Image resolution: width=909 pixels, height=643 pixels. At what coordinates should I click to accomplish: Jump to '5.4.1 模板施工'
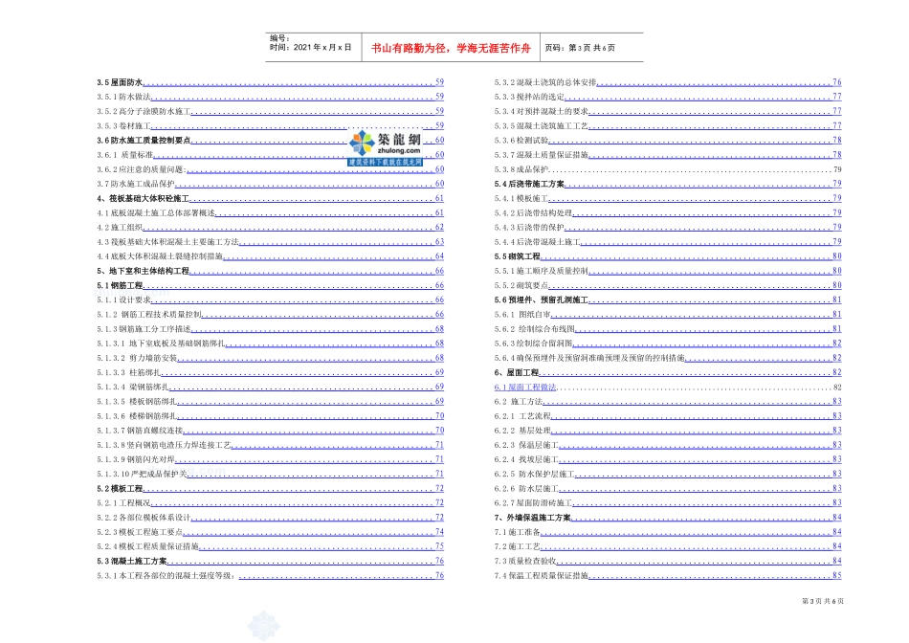[x=668, y=198]
